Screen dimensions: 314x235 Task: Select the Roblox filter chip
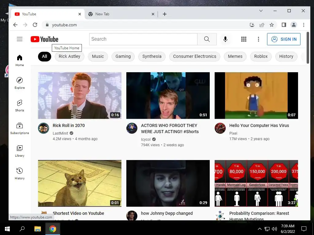coord(261,56)
